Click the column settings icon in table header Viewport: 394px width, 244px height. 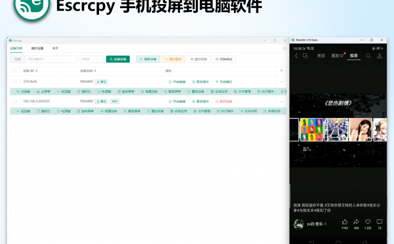coord(282,71)
